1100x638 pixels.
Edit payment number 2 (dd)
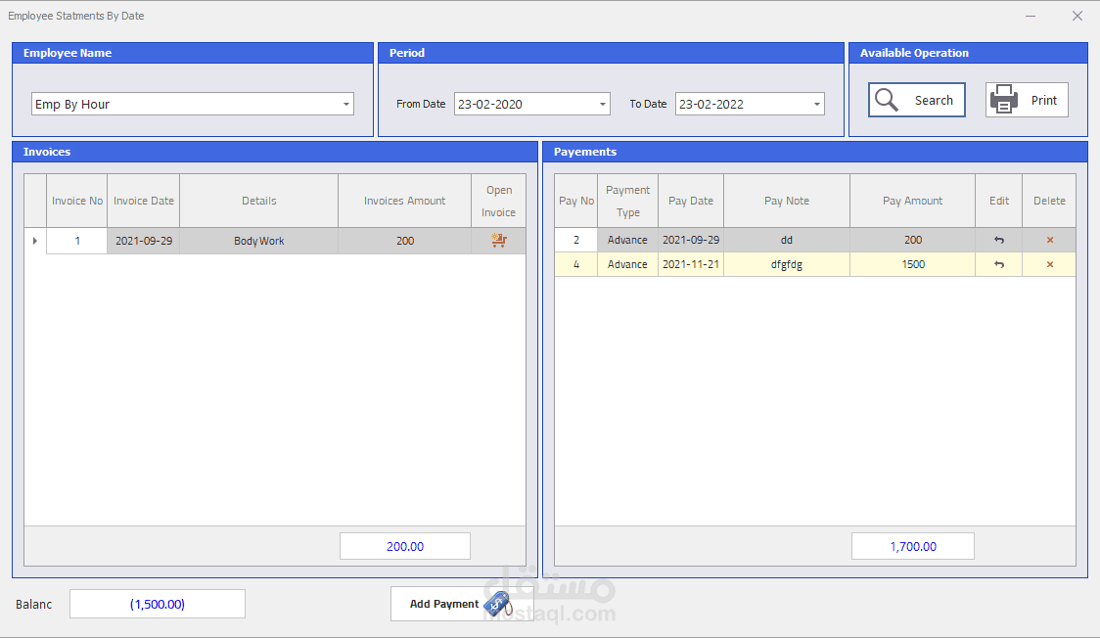(999, 240)
